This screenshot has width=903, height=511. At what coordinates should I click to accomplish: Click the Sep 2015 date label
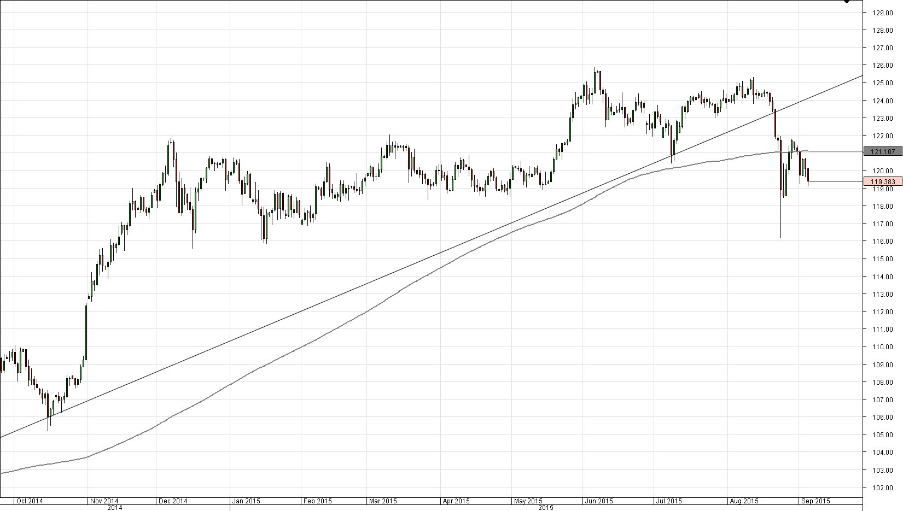pyautogui.click(x=815, y=501)
